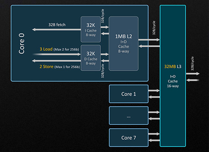Viewport: 209px width, 152px height.
Task: Click the box with ellipsis dots
Action: tap(129, 116)
